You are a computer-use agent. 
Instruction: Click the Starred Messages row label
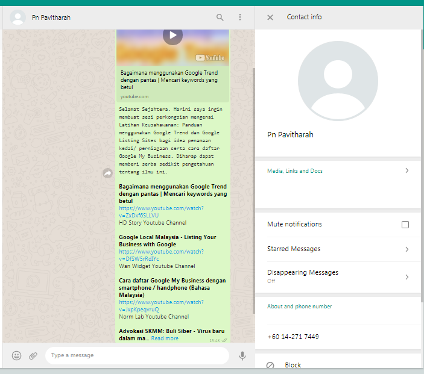click(294, 249)
